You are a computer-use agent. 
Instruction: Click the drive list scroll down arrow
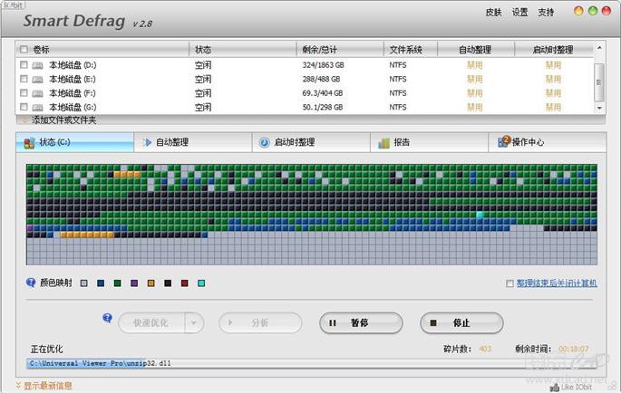pos(599,108)
